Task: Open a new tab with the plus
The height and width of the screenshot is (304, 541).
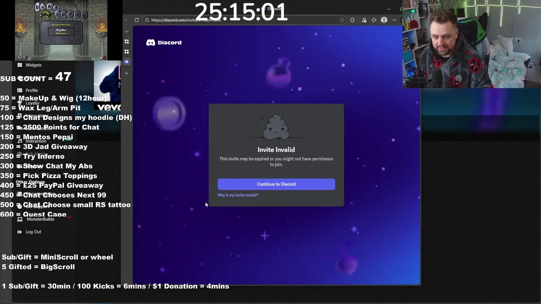Action: pyautogui.click(x=126, y=73)
